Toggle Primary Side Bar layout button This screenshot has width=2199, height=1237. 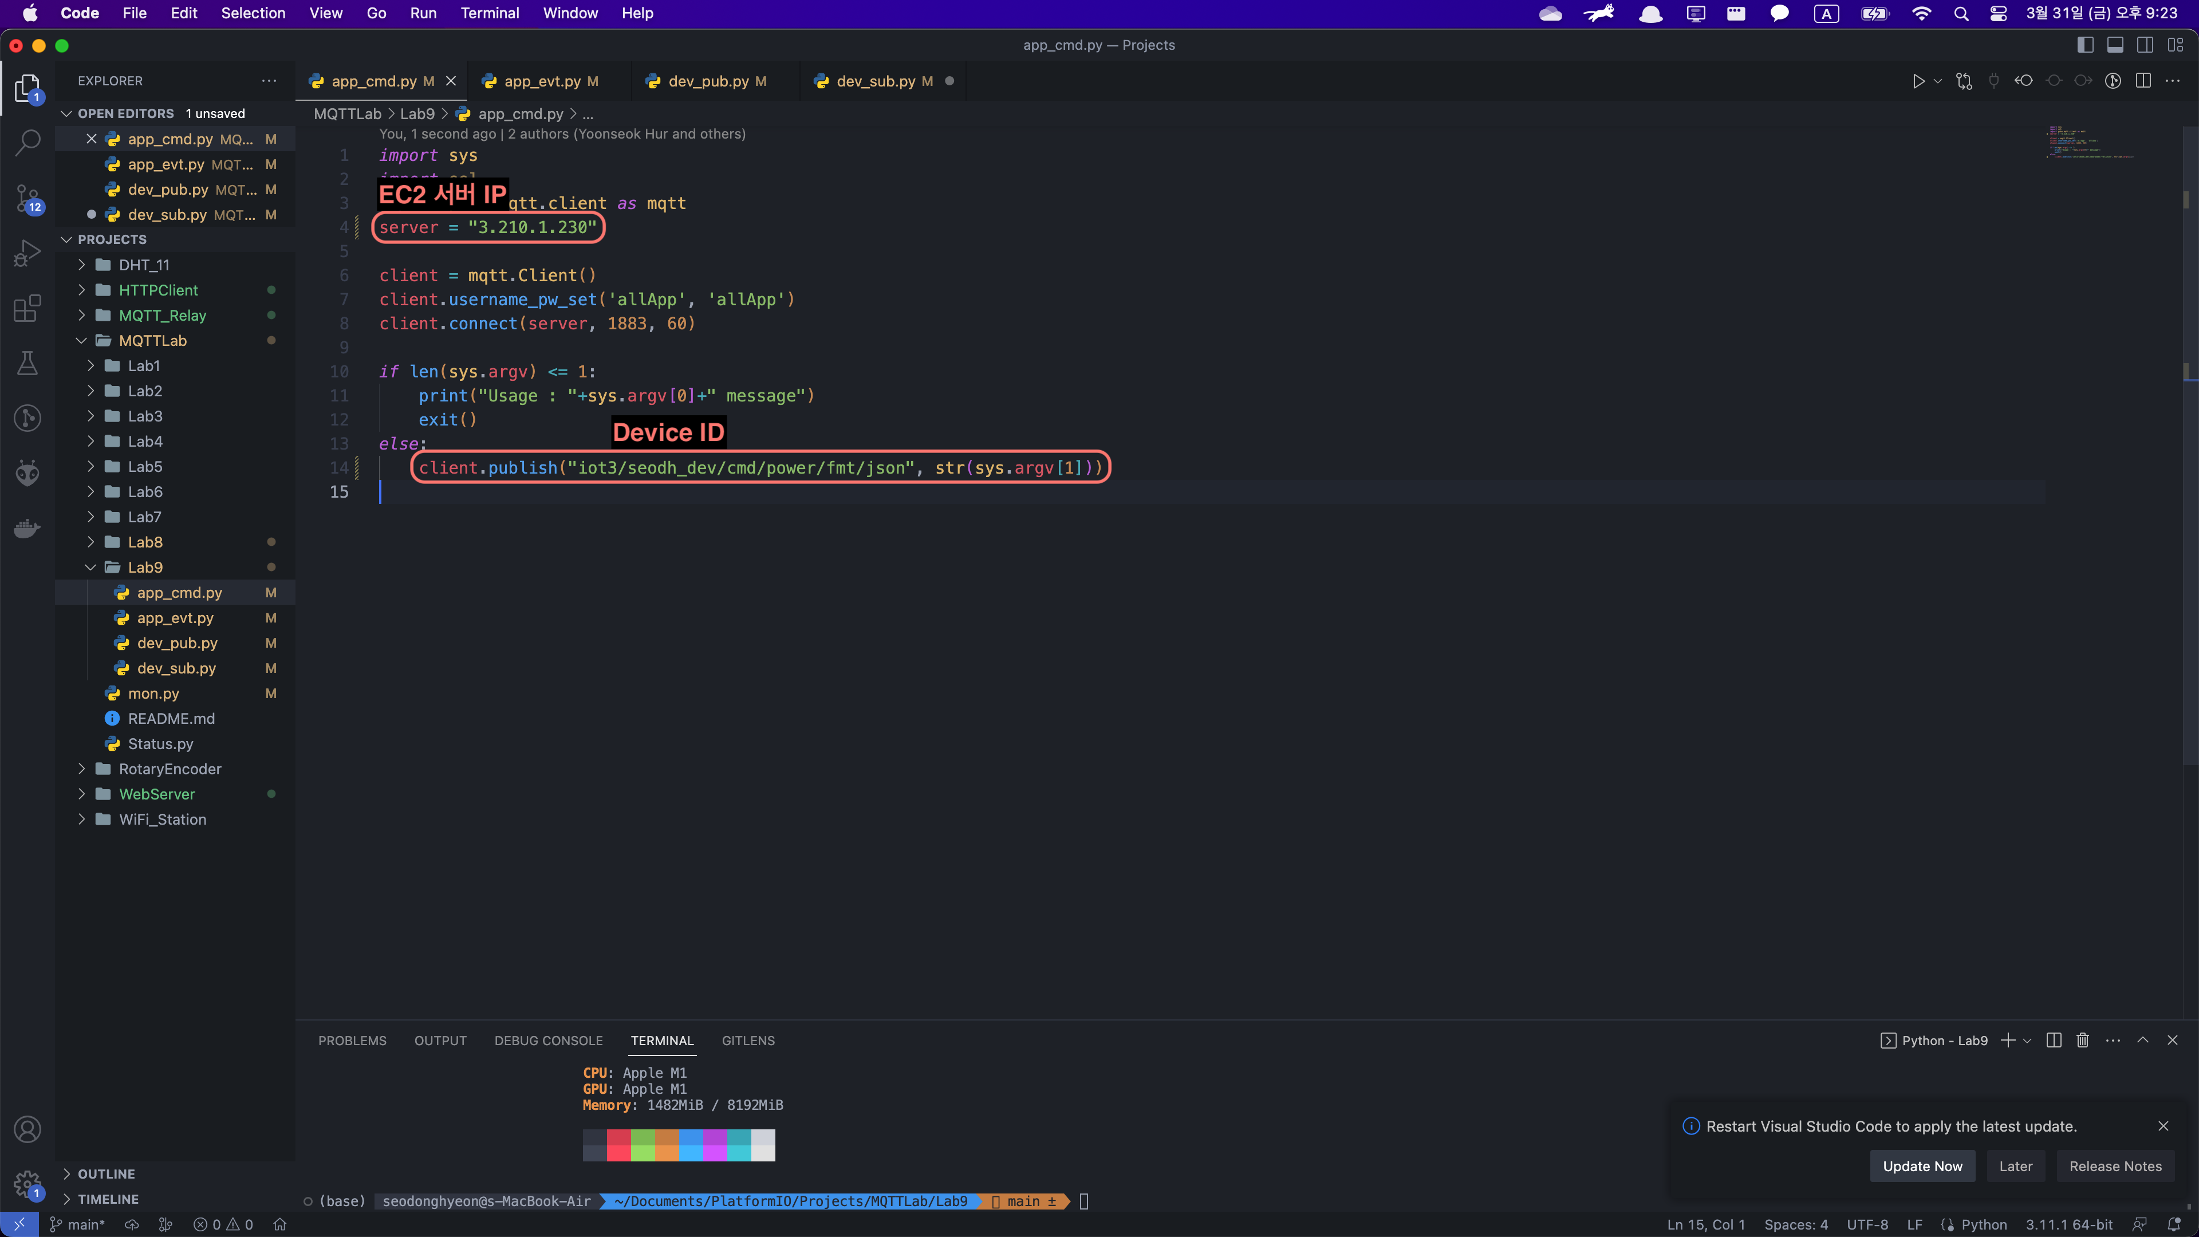(x=2086, y=45)
